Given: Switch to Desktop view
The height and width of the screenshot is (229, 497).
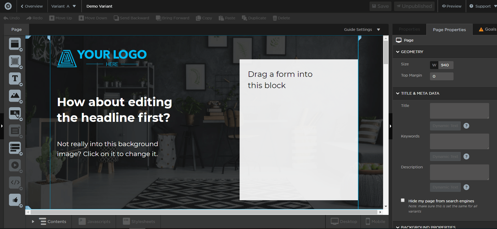Looking at the screenshot, I should [x=344, y=221].
